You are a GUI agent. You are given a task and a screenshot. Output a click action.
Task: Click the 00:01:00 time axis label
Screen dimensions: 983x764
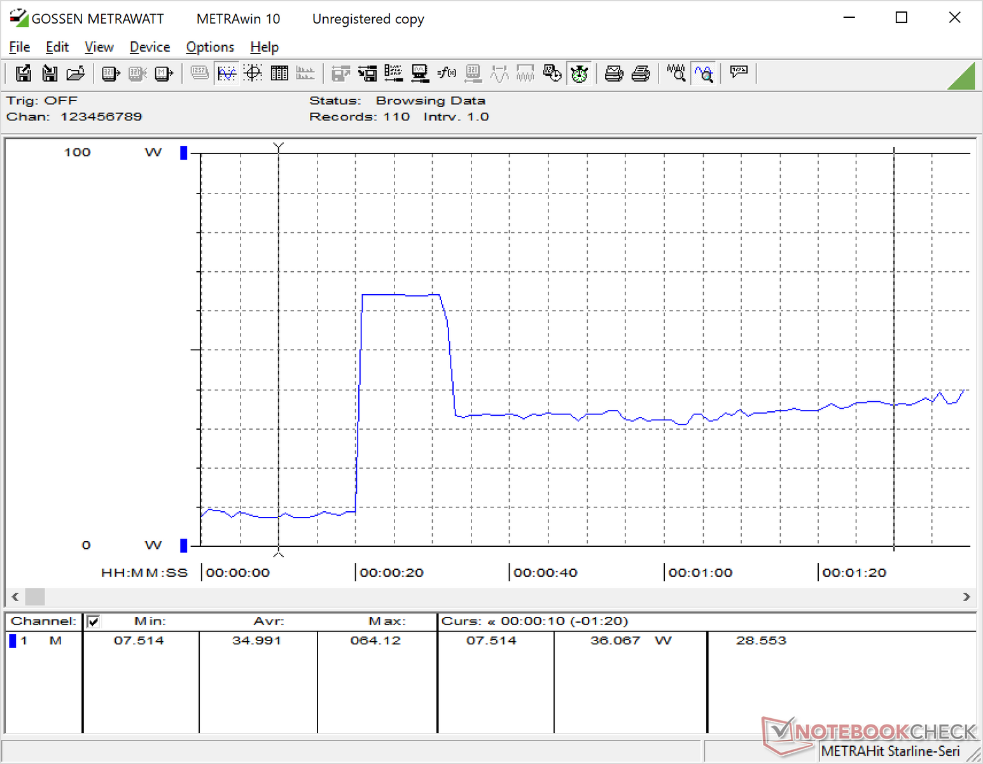[x=701, y=572]
